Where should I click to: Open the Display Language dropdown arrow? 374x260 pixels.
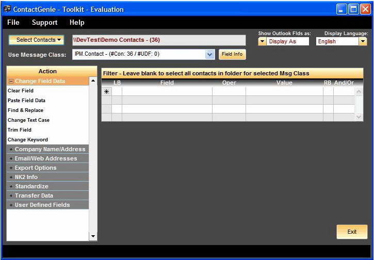363,41
